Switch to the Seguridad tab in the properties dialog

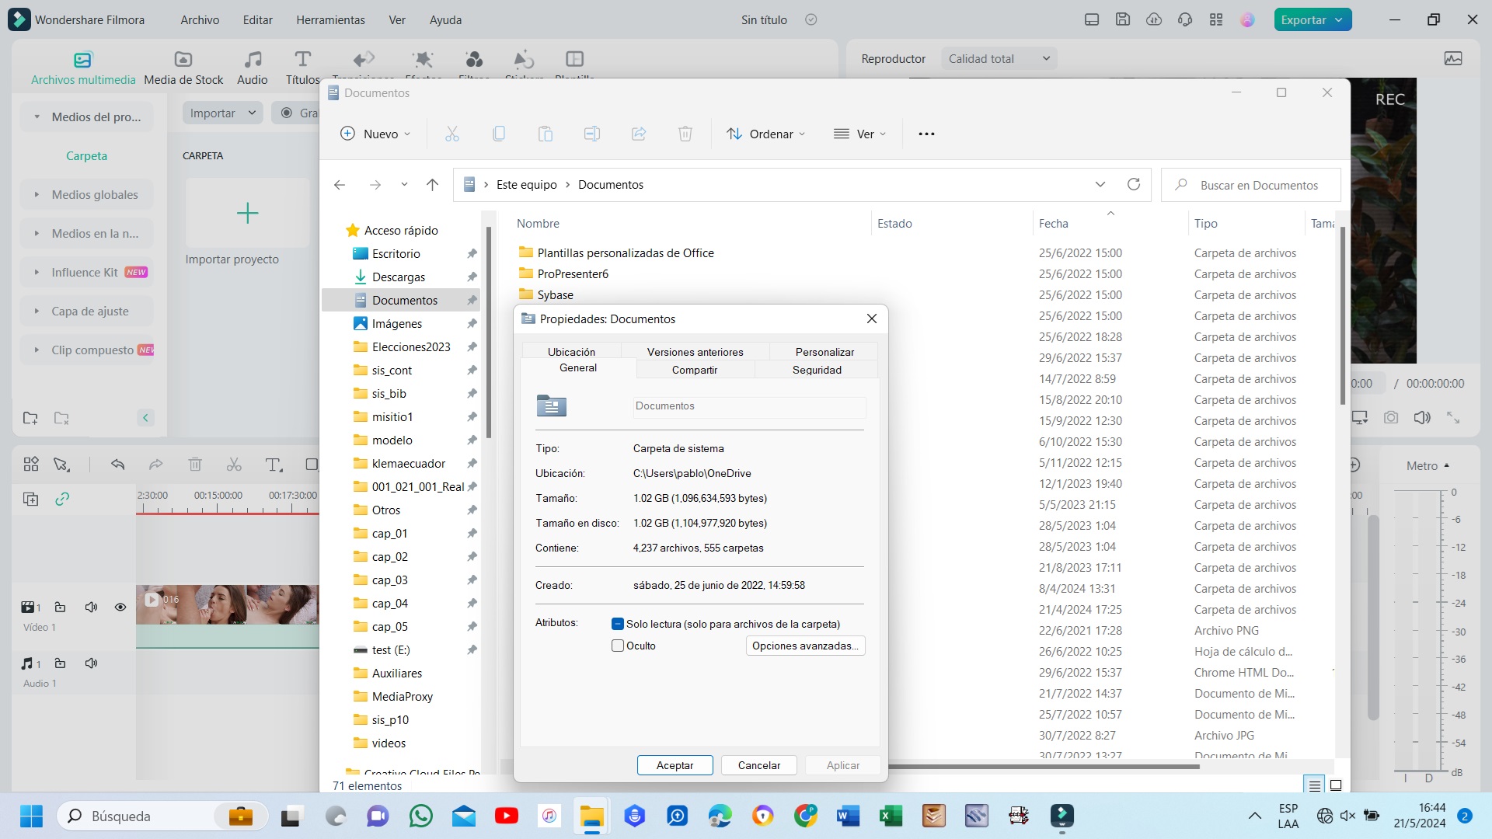pos(817,370)
